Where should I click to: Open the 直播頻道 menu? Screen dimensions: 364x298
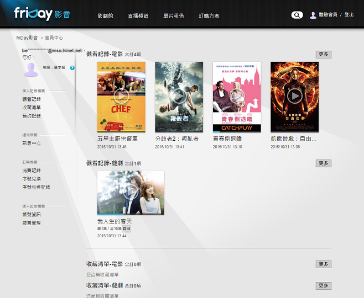coord(138,16)
